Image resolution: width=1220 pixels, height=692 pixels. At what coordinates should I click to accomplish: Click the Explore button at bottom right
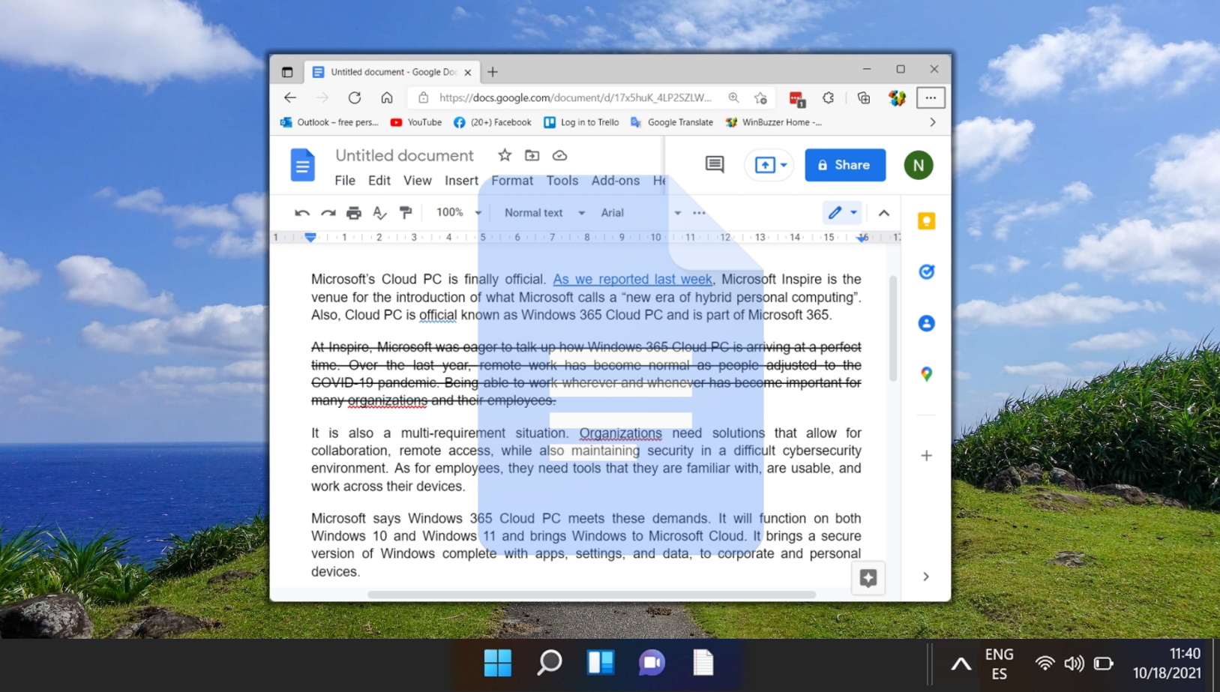click(x=868, y=578)
